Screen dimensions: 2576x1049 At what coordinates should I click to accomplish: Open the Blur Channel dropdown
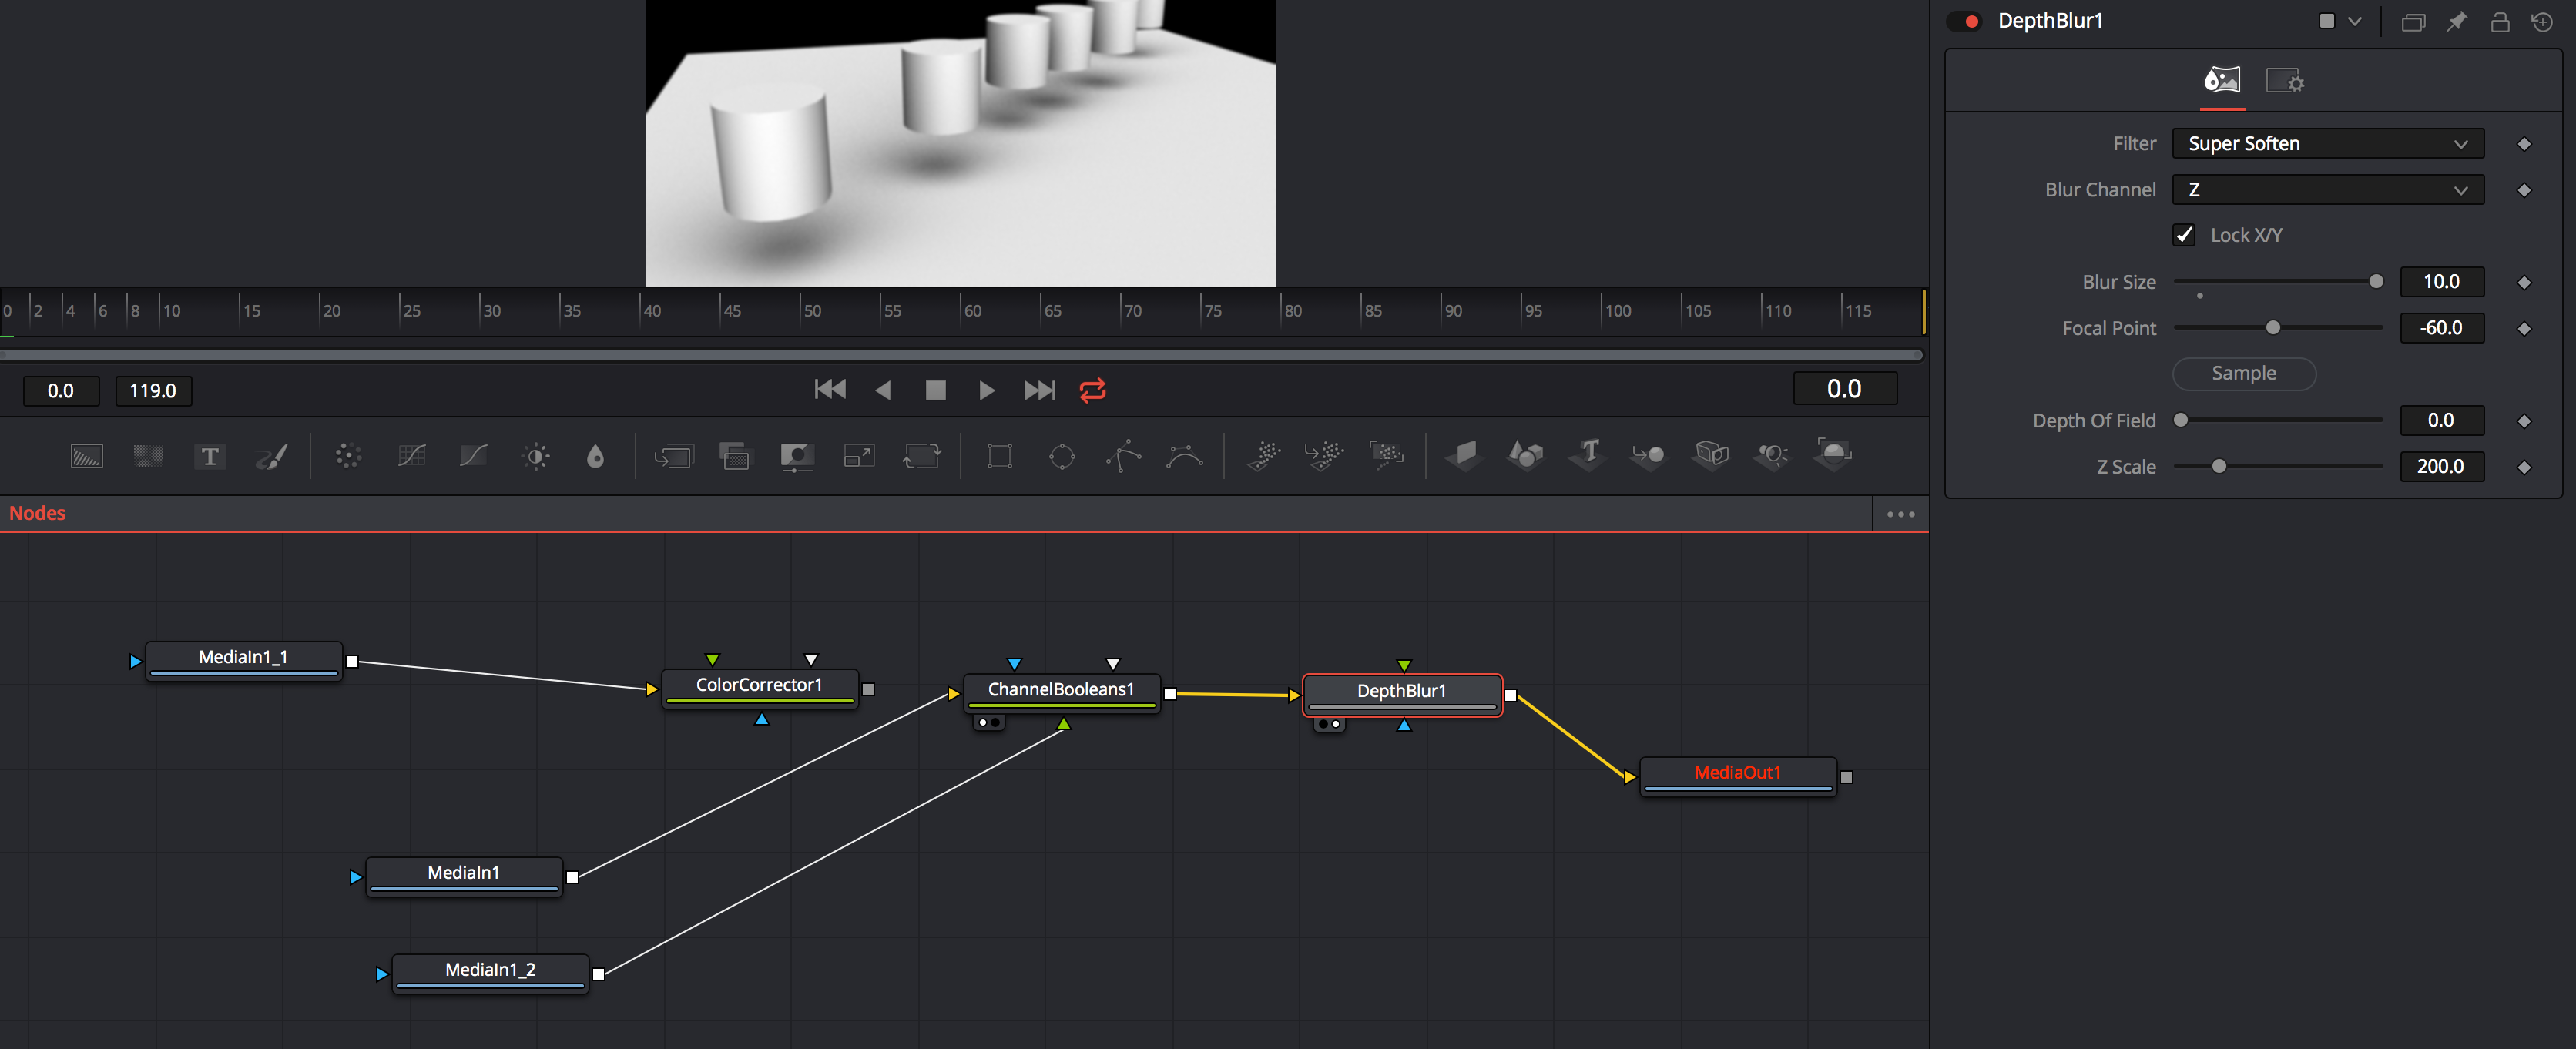point(2327,190)
